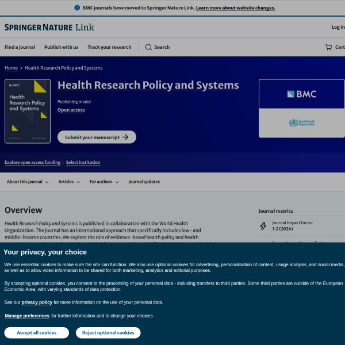Click the BMC logo on the right
Screen dimensions: 345x345
point(302,94)
